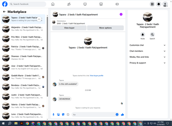
Task: Open the purple conversation information icon
Action: (121, 14)
